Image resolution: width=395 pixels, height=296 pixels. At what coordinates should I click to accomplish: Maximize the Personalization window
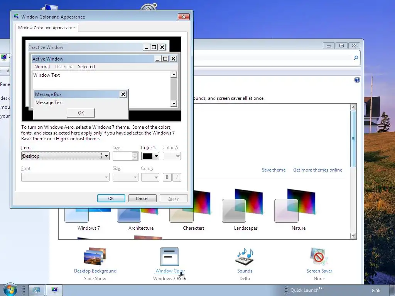pyautogui.click(x=341, y=46)
